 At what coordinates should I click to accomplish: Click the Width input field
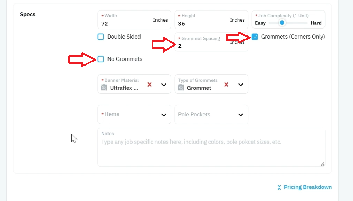pyautogui.click(x=134, y=20)
